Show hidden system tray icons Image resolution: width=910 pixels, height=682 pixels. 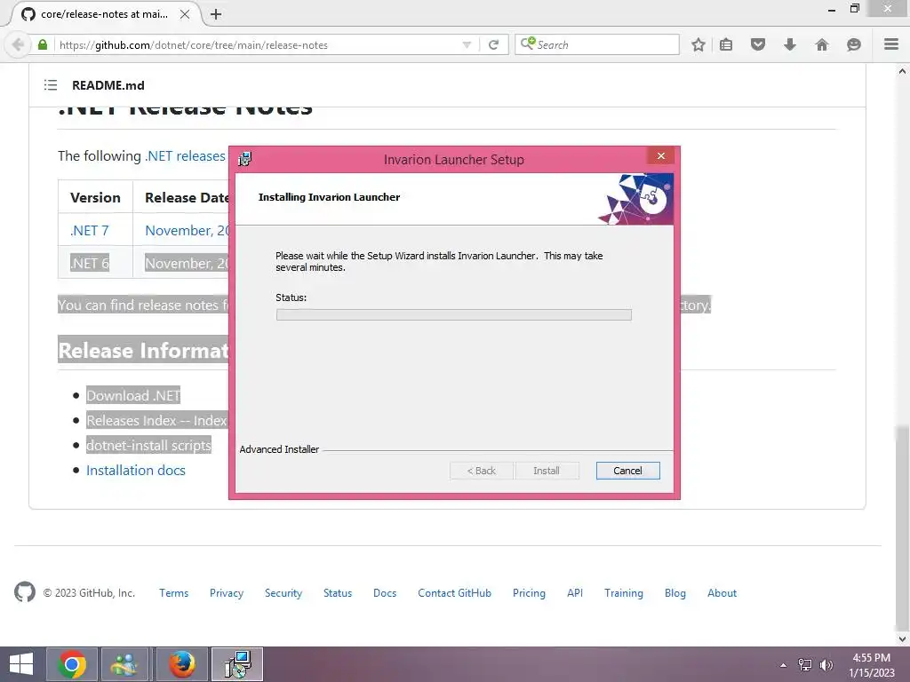[x=784, y=665]
